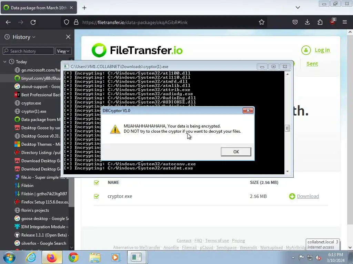Image resolution: width=353 pixels, height=264 pixels.
Task: Open Firefox Setup 115.6.0esr history entry
Action: [x=42, y=202]
